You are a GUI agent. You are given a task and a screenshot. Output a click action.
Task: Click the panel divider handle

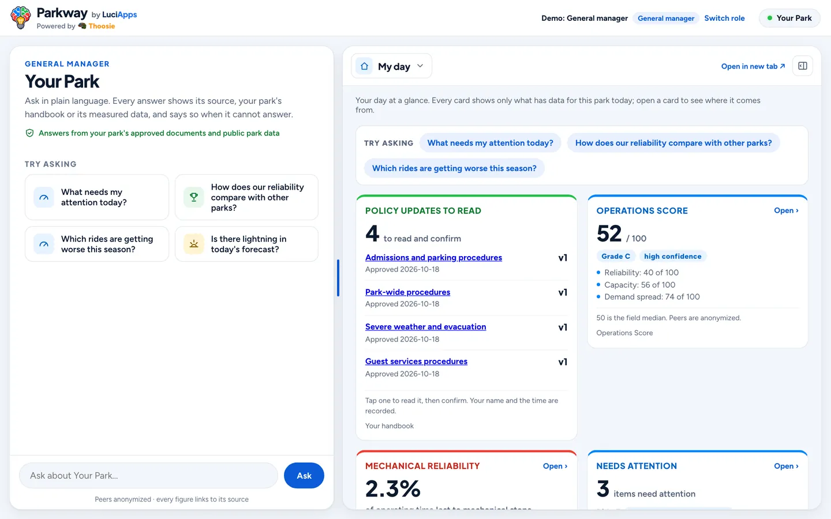(x=338, y=278)
